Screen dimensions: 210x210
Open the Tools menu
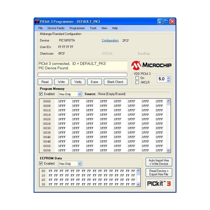pos(93,28)
